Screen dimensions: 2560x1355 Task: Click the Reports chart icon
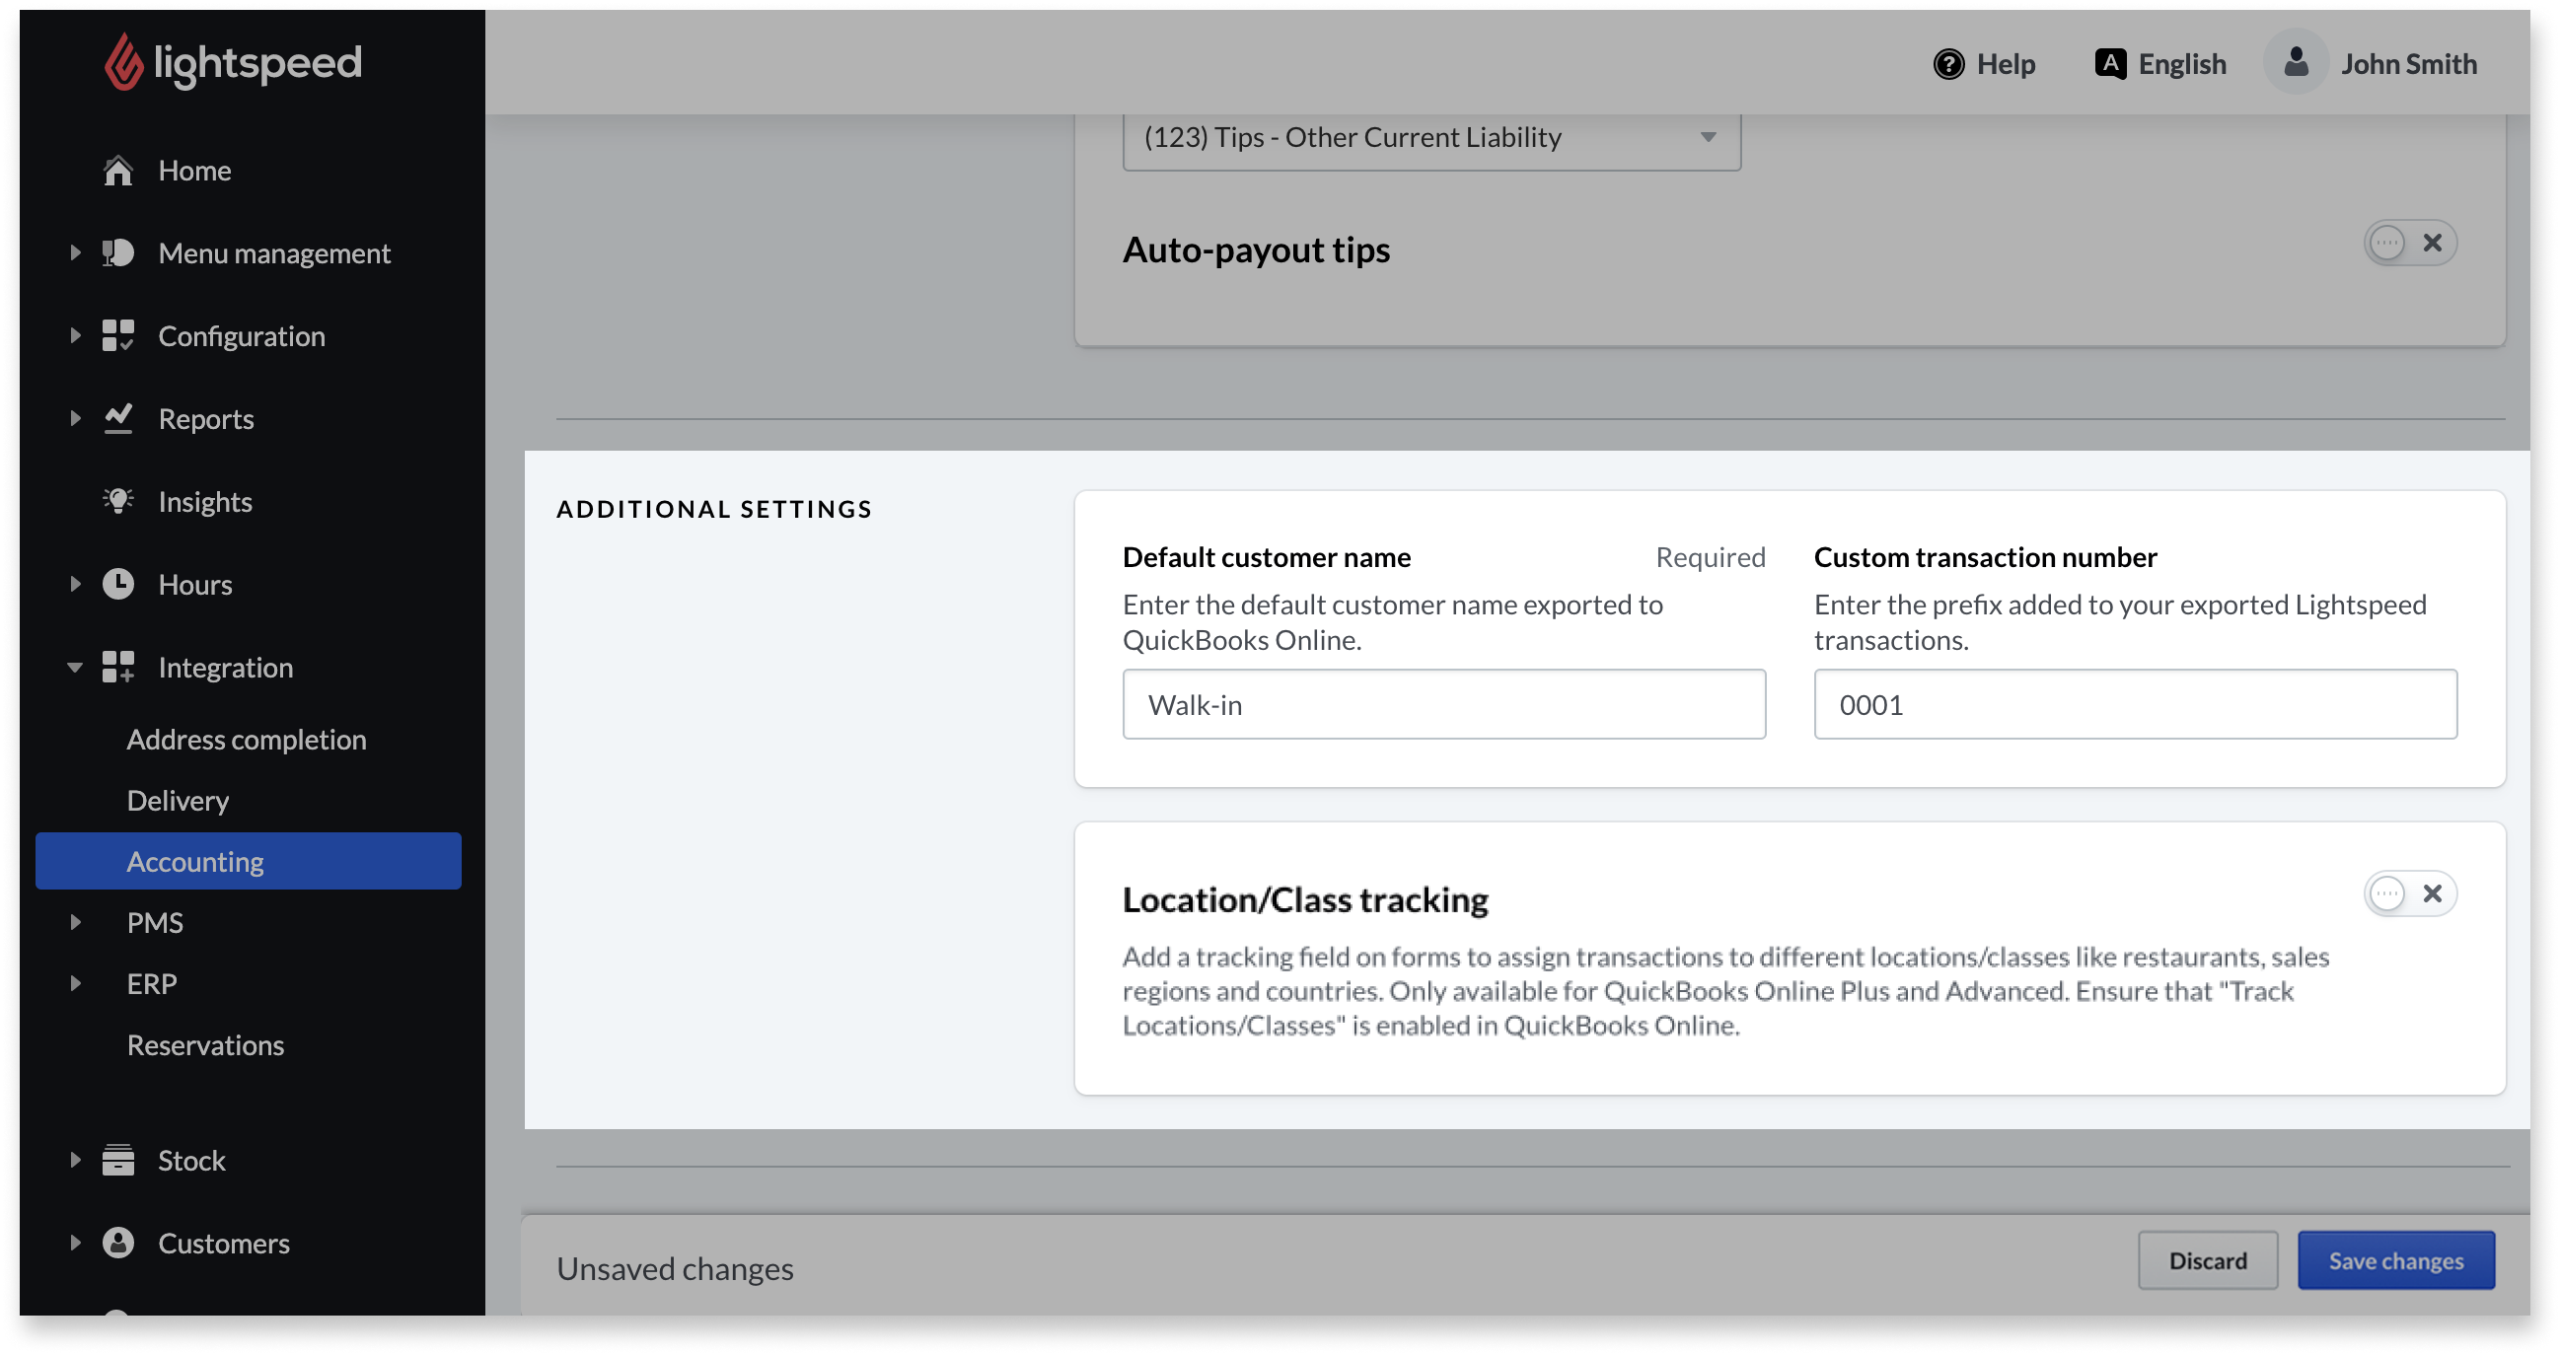[118, 419]
